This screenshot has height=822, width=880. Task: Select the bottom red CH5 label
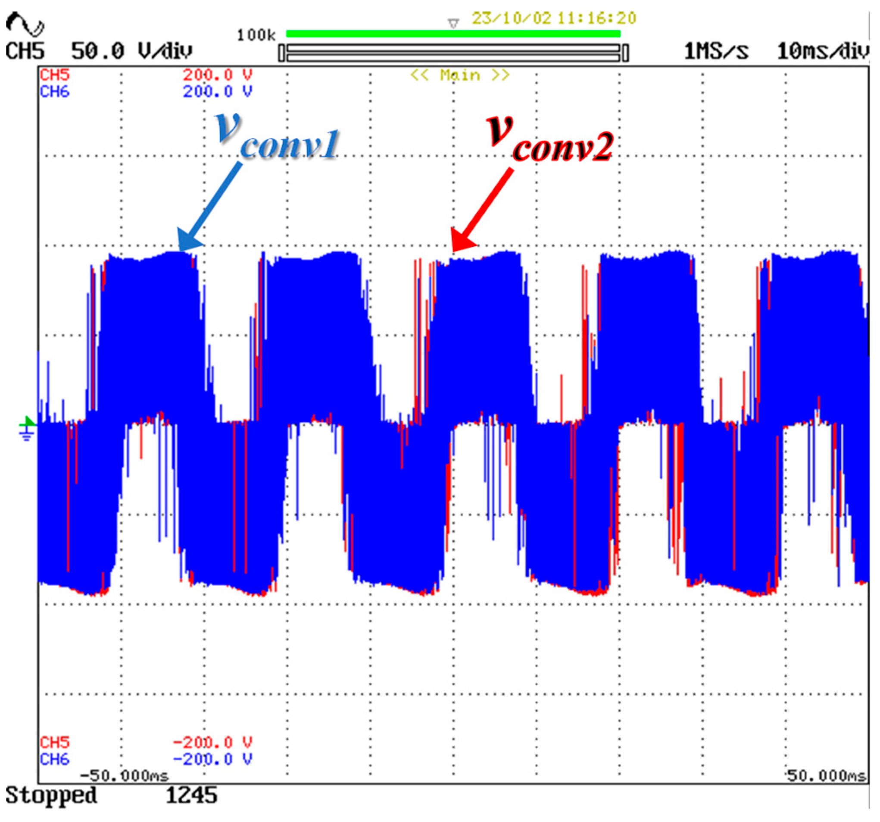[55, 742]
